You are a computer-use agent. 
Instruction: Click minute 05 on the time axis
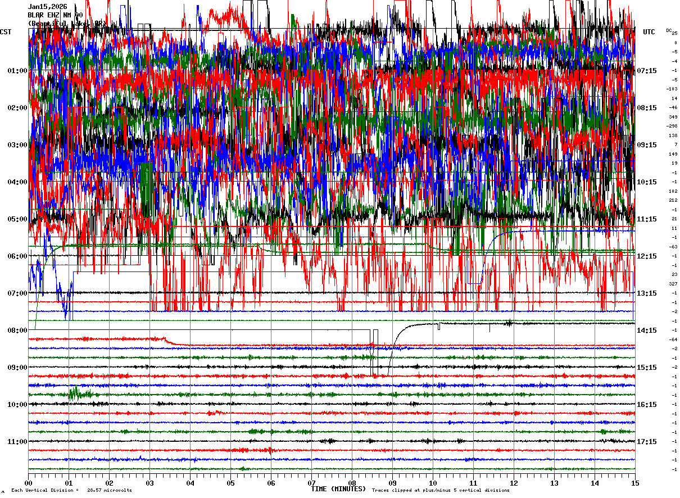(230, 483)
